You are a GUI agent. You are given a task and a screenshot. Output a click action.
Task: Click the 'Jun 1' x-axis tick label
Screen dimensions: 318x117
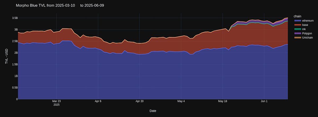264,101
